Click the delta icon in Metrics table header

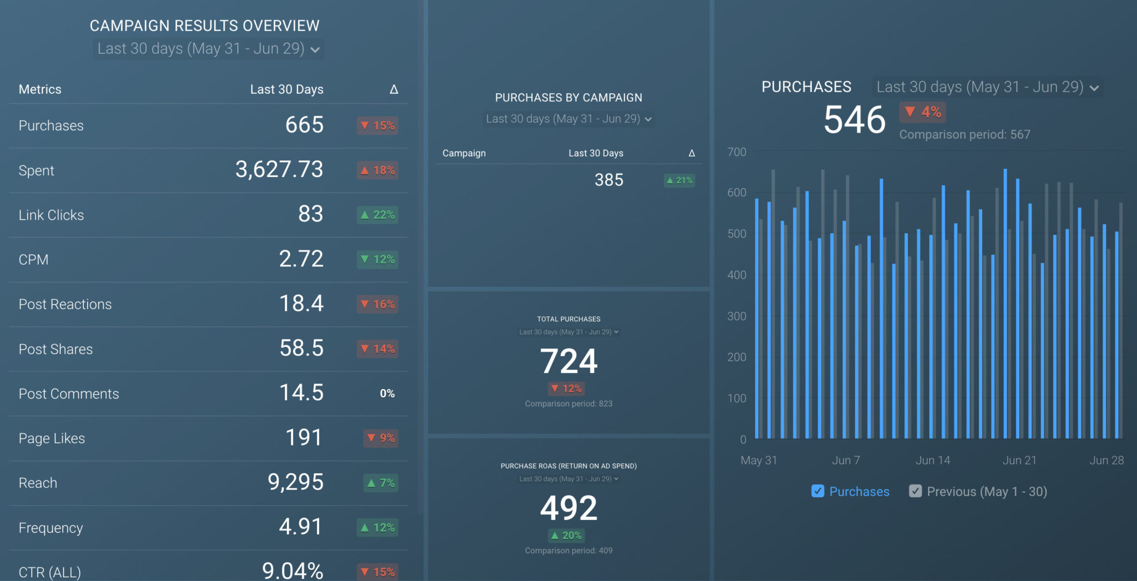[394, 89]
